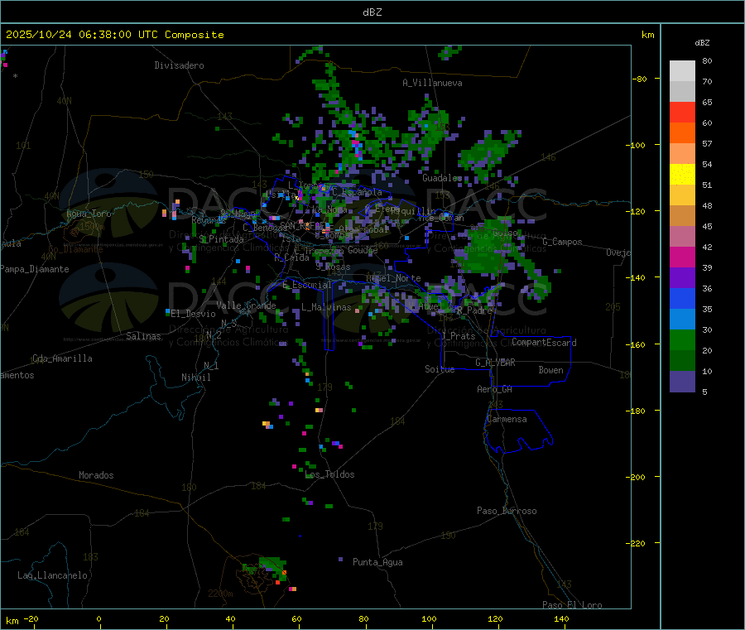The image size is (745, 630).
Task: Click the Lag.Llancanelo map label
Action: (x=52, y=575)
